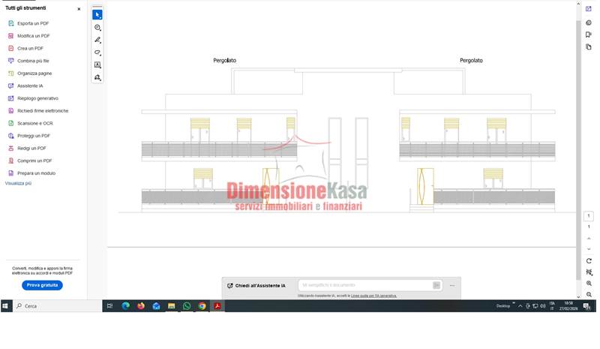Open Proteggi un PDF tool

34,136
